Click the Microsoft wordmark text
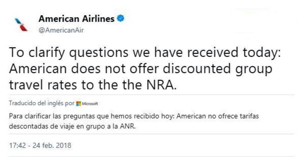 pyautogui.click(x=90, y=103)
